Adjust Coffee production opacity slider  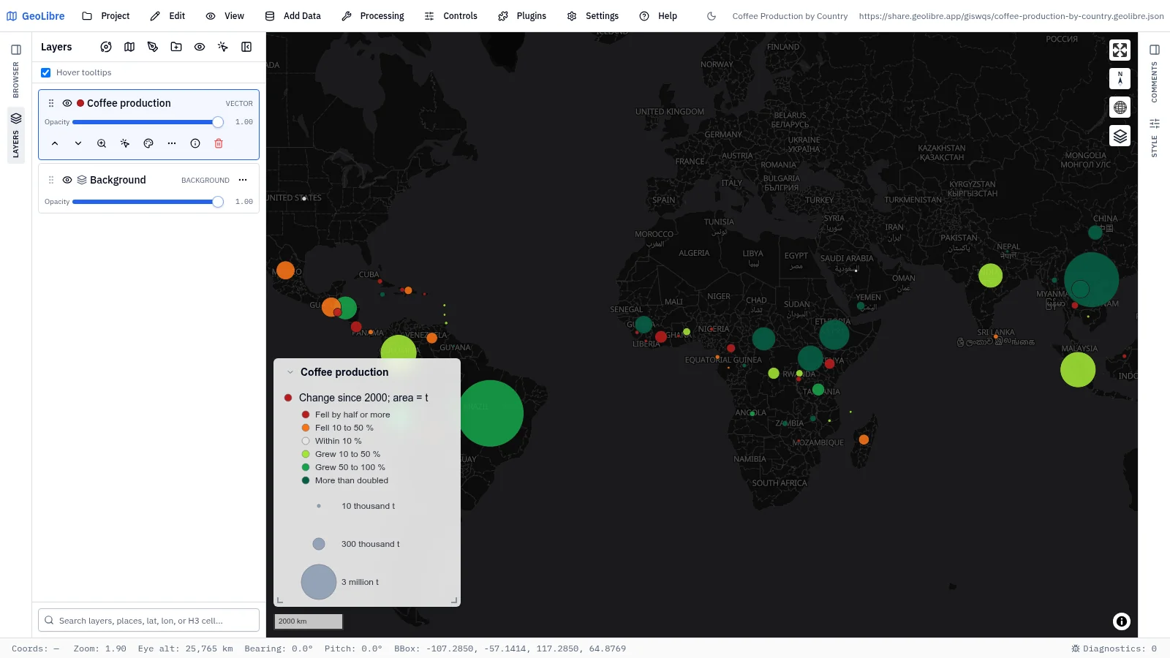[x=148, y=122]
